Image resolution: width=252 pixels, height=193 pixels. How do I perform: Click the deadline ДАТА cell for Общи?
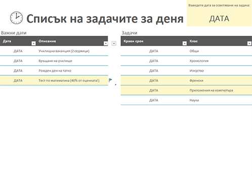[x=154, y=51]
